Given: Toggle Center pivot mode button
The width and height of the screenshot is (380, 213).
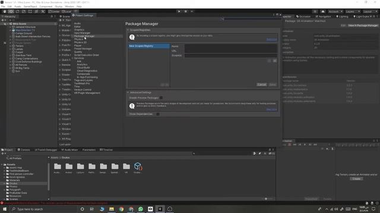Looking at the screenshot, I should pos(54,11).
